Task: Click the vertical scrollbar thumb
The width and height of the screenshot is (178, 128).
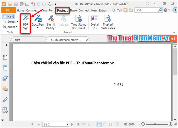Action: (x=175, y=61)
